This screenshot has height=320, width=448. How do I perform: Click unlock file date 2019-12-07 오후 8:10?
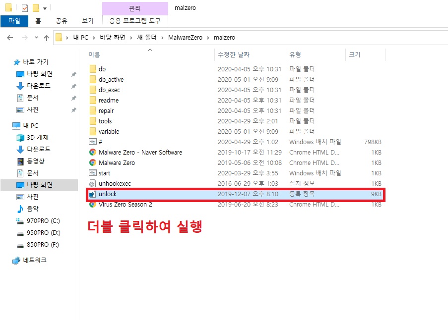(x=248, y=194)
